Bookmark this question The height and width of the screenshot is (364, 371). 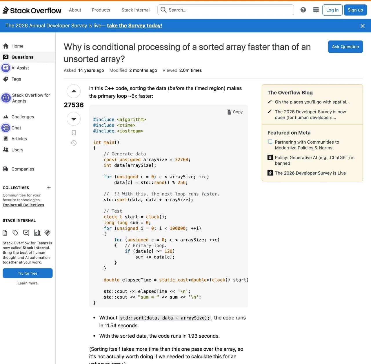[74, 133]
